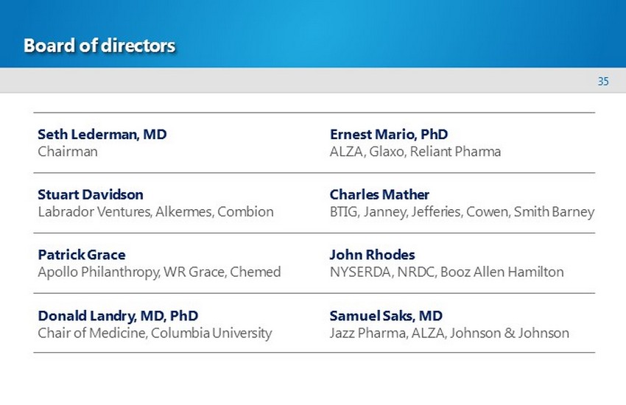This screenshot has height=405, width=626.
Task: Click "Jazz Pharma, ALZA, Johnson & Johnson" text
Action: coord(449,333)
